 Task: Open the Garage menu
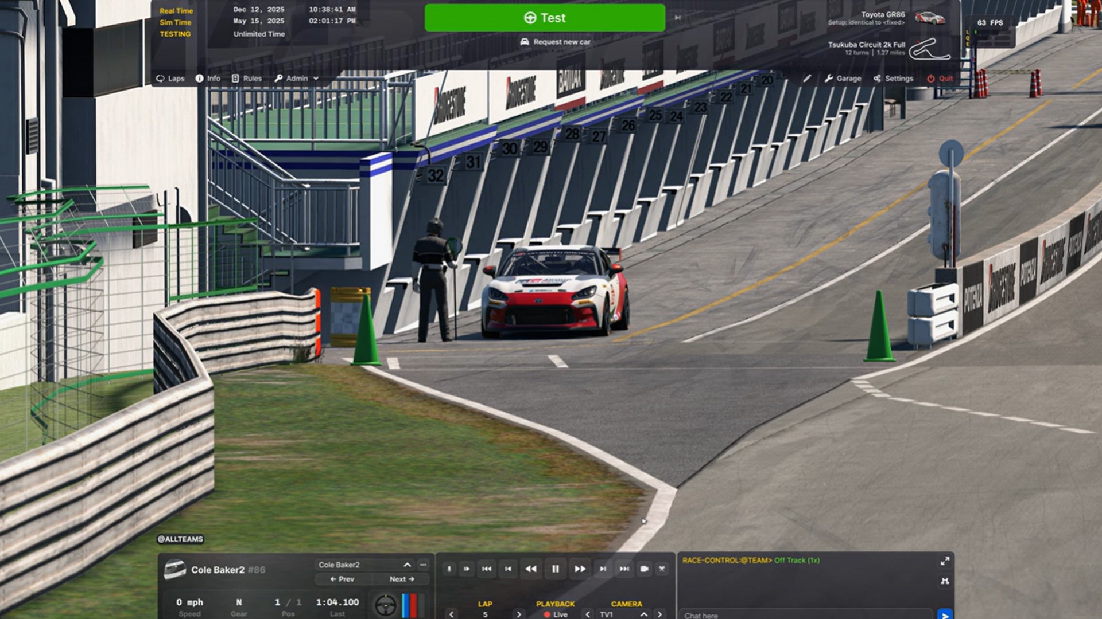pyautogui.click(x=843, y=79)
